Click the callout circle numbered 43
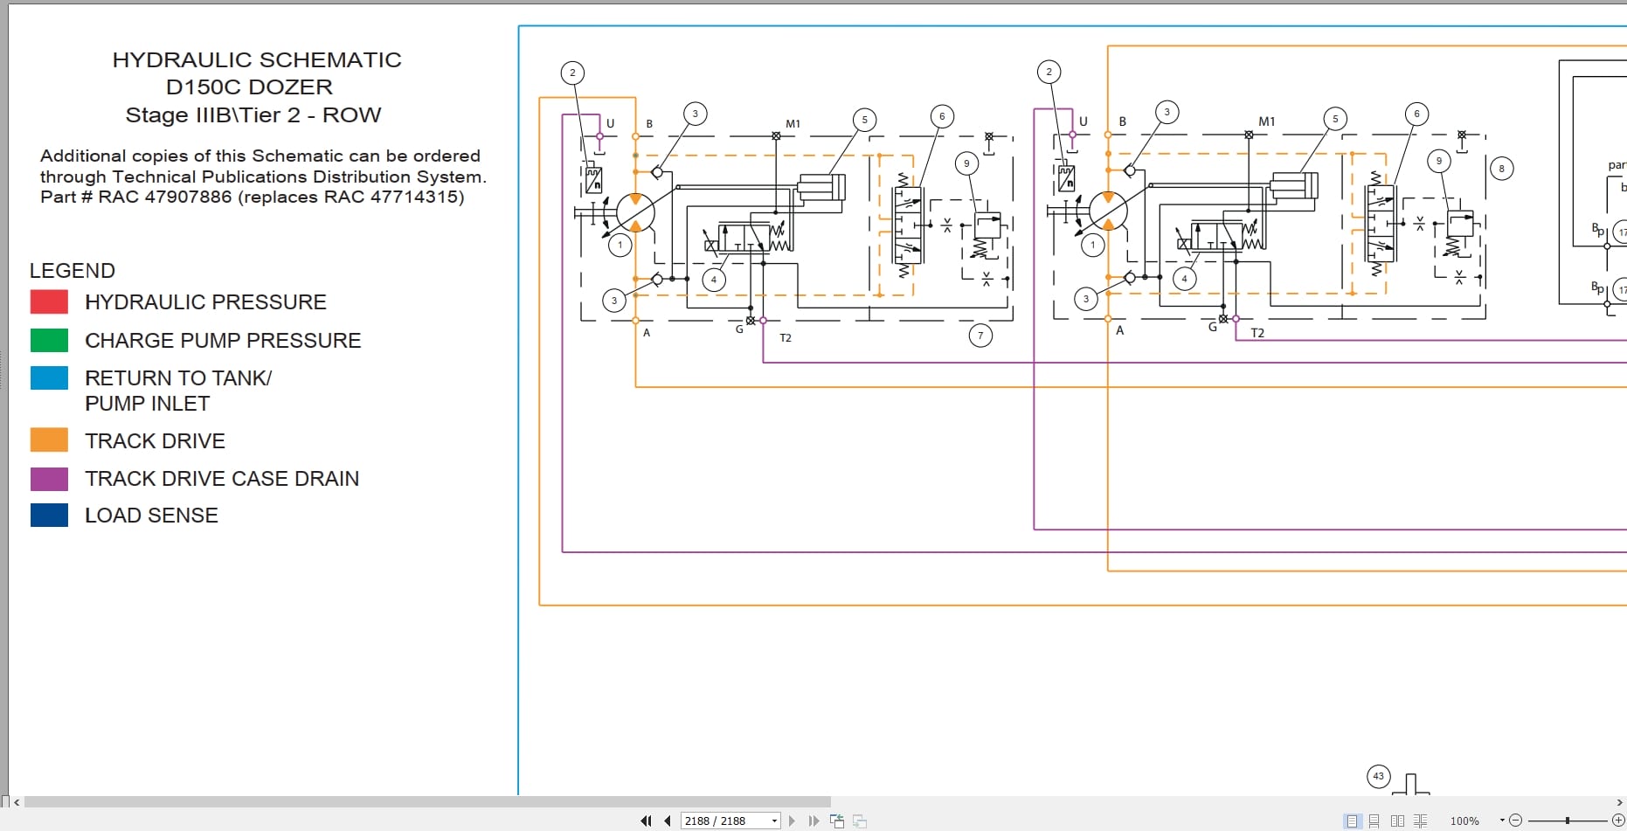Viewport: 1627px width, 831px height. tap(1379, 776)
